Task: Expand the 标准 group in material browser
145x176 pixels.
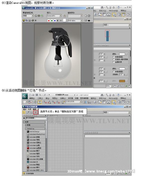Action: 35,125
